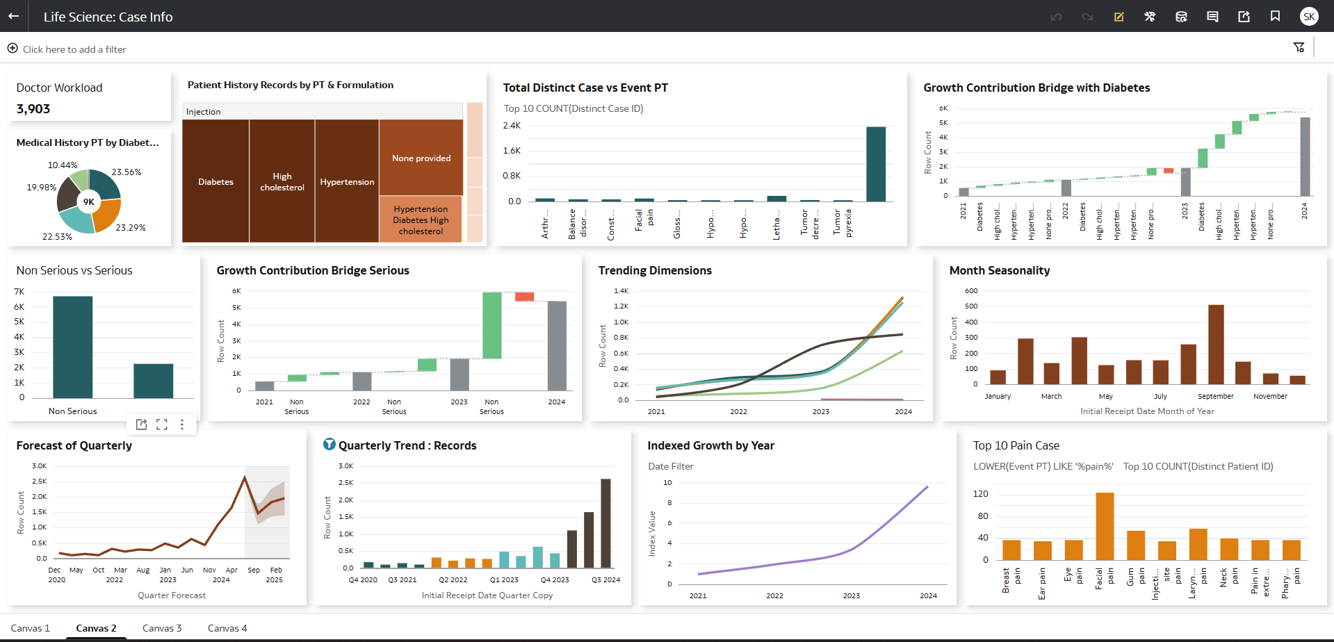Click 'Click here to add a filter' text
The height and width of the screenshot is (642, 1334).
(74, 49)
